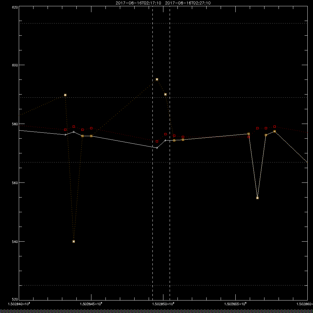Select the lowest red square marker near 574

(157, 141)
